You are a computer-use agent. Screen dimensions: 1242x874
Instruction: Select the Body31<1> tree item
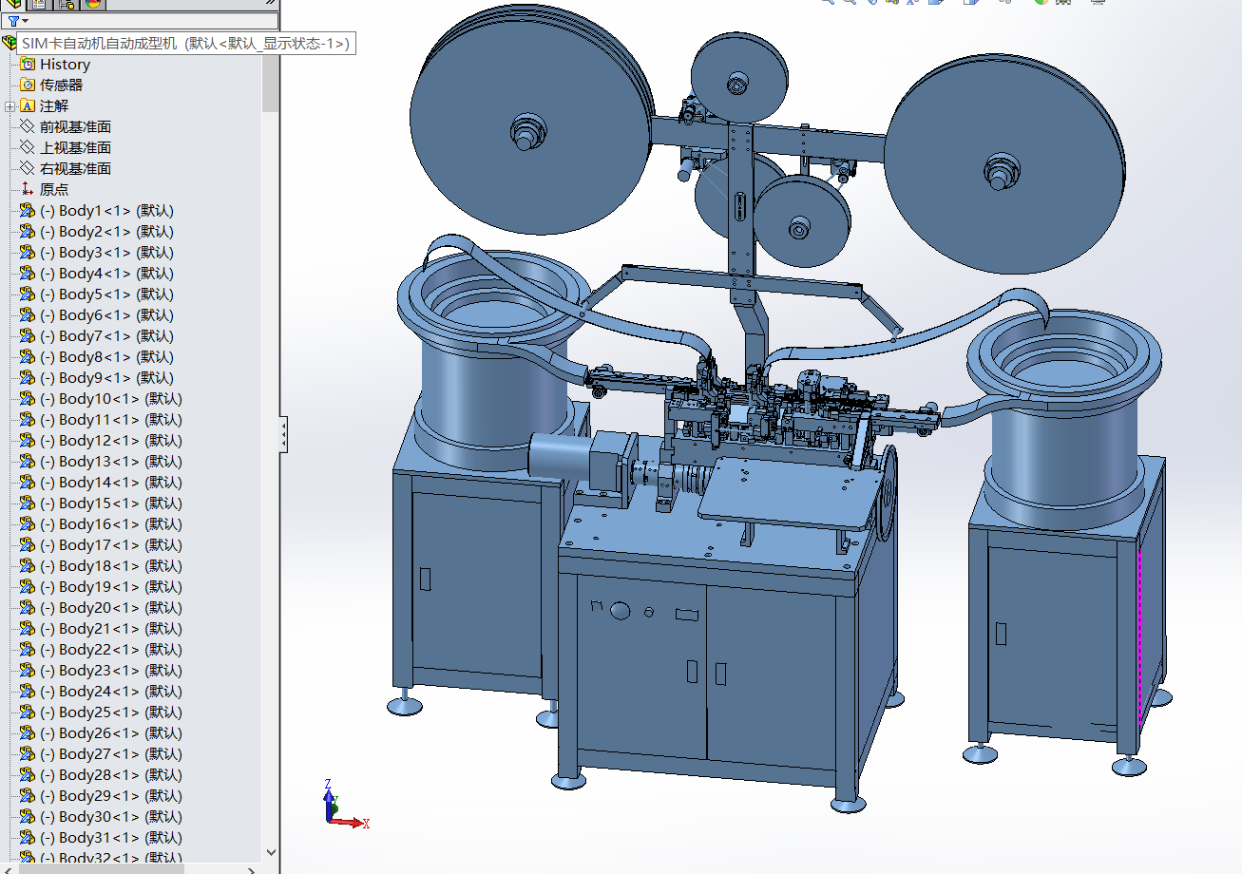[x=110, y=838]
